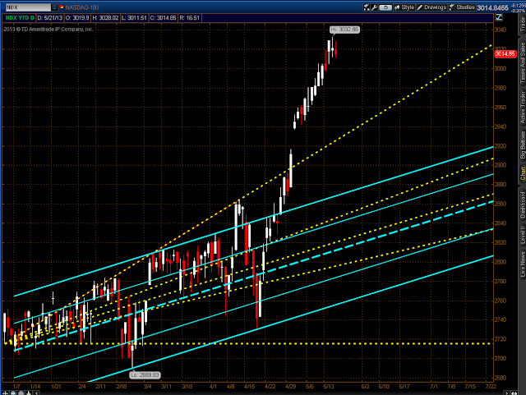Open the quick study flask icon
Screen dimensions: 526x395
pyautogui.click(x=367, y=7)
